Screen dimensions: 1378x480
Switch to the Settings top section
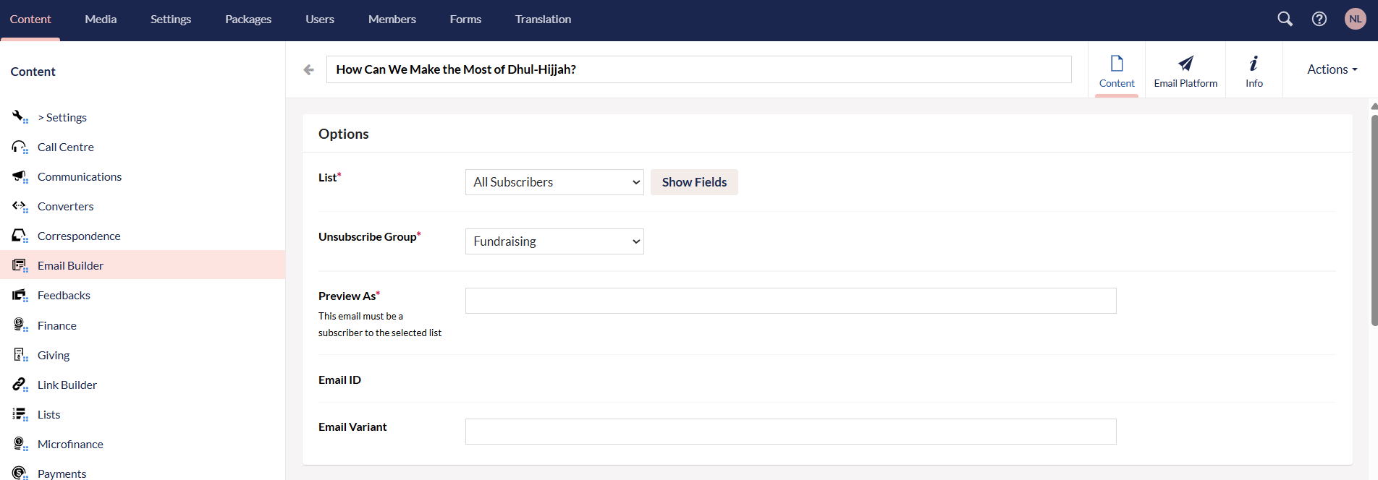(171, 20)
